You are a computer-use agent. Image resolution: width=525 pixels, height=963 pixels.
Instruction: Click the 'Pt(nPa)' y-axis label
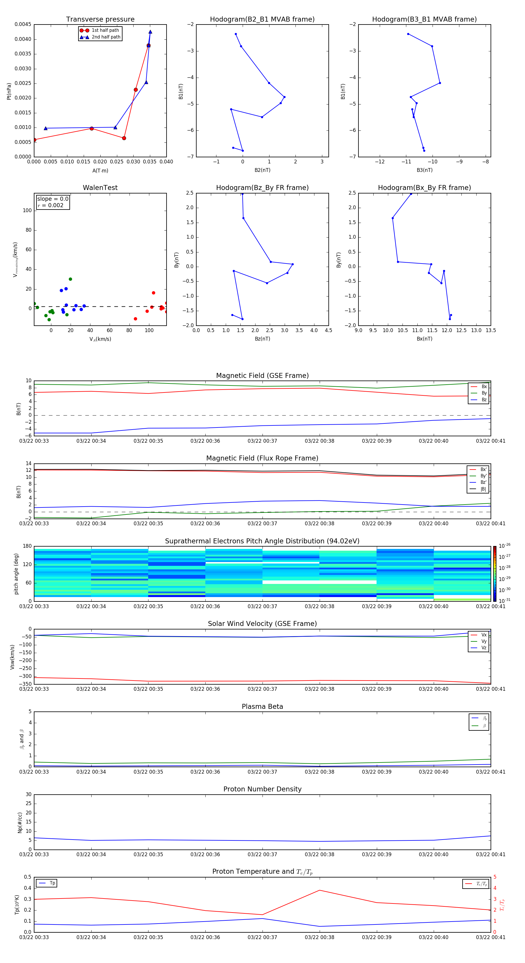(9, 91)
